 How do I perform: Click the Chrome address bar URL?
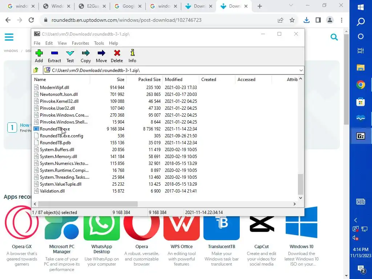pyautogui.click(x=126, y=20)
